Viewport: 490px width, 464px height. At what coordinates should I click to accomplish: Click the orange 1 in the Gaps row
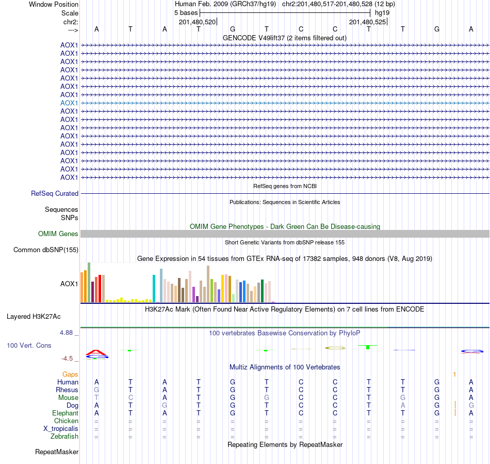[455, 375]
